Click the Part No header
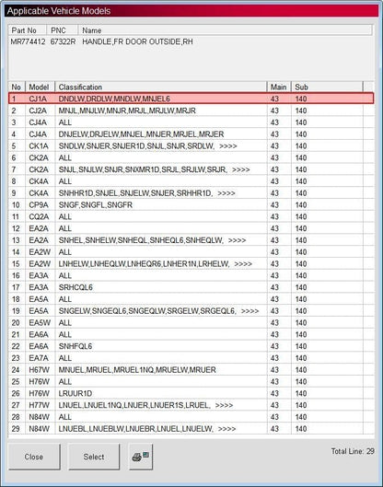This screenshot has width=383, height=487. click(x=28, y=30)
